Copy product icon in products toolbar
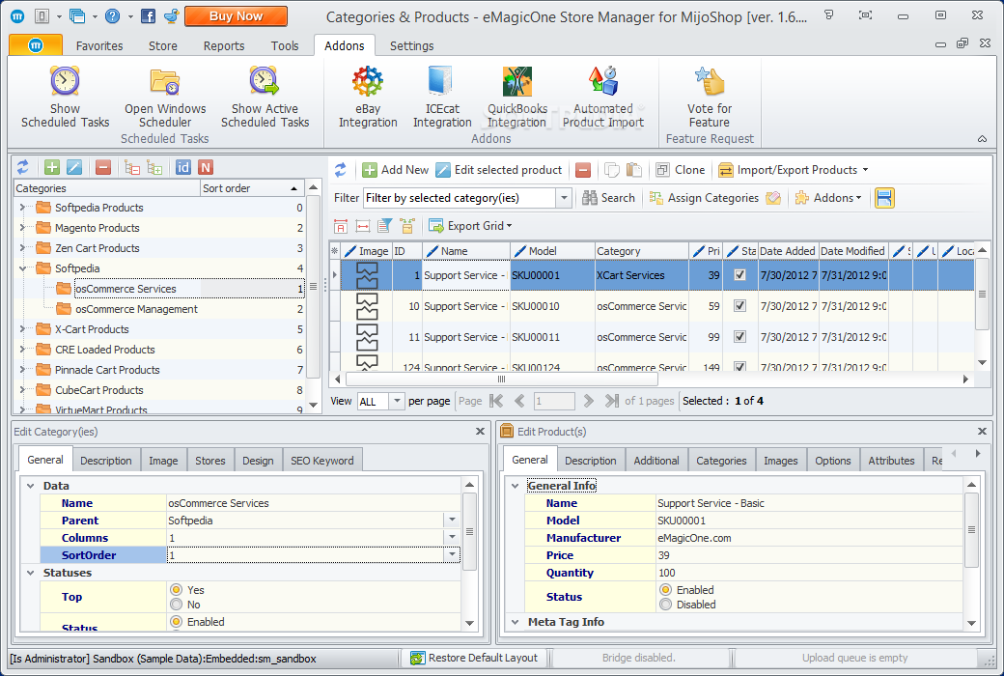The width and height of the screenshot is (1004, 676). pyautogui.click(x=612, y=170)
